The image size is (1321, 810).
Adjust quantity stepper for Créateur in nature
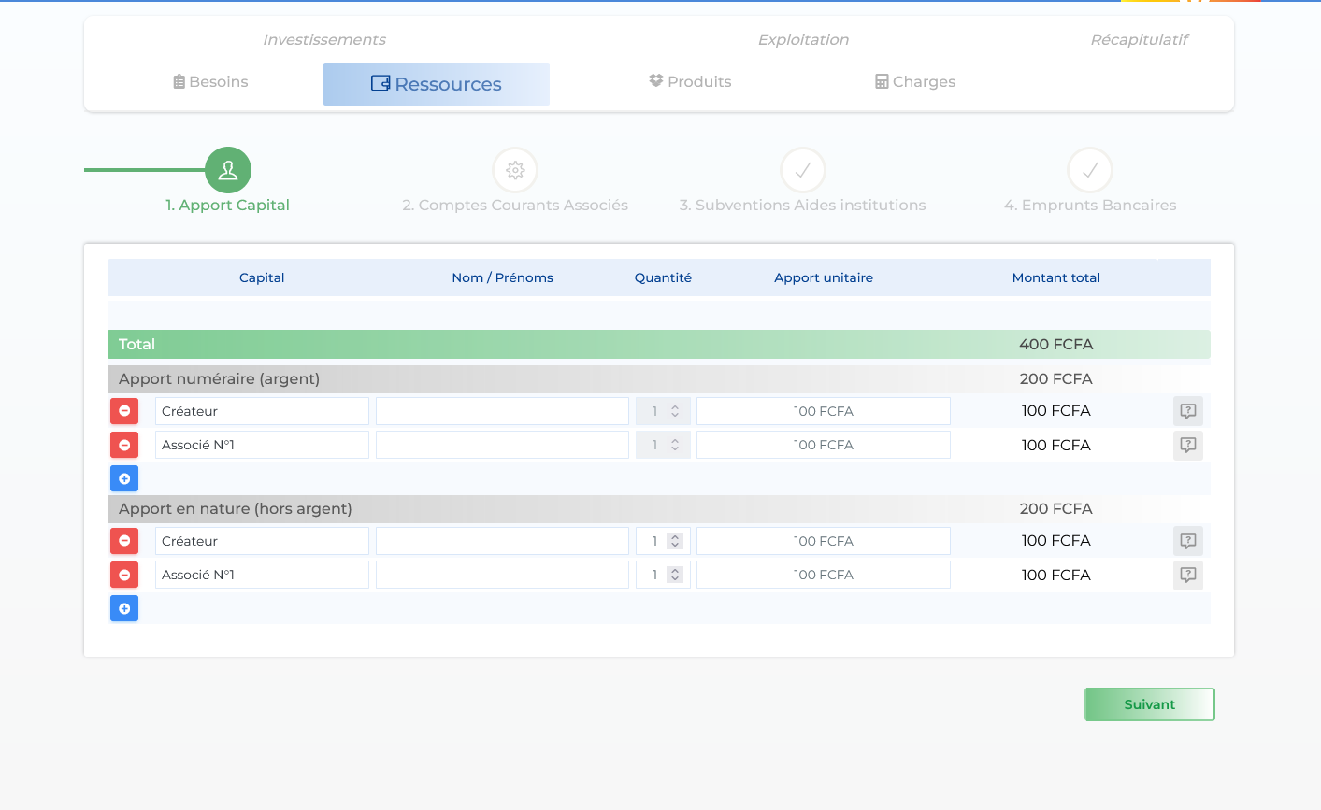coord(675,541)
